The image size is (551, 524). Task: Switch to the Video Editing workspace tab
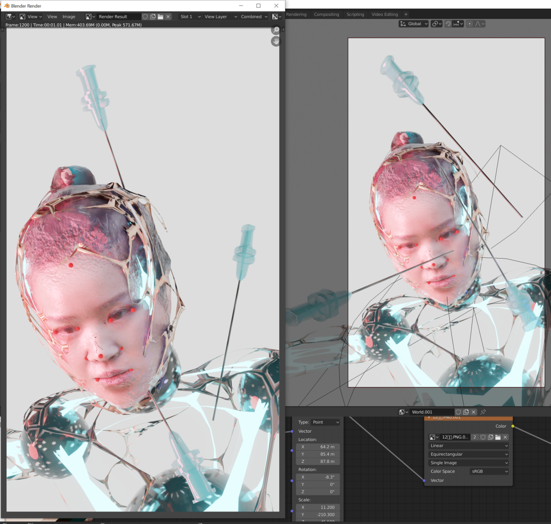point(385,14)
